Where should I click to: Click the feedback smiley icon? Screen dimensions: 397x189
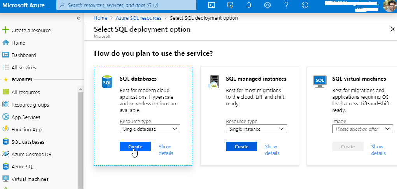pos(305,5)
